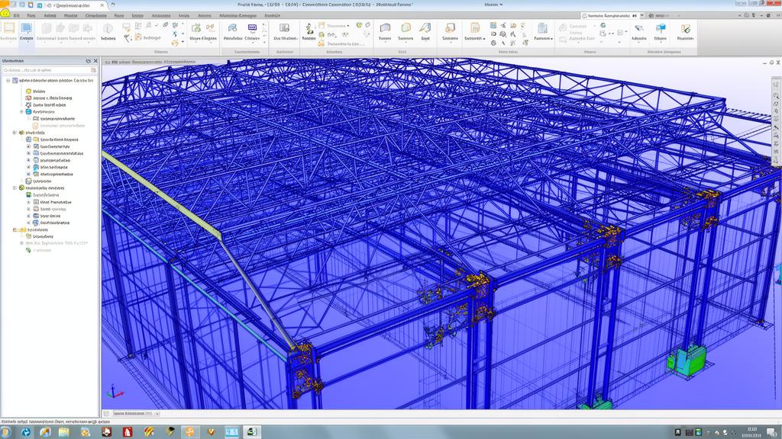The height and width of the screenshot is (439, 782).
Task: Click the Windows Start button
Action: tap(7, 431)
